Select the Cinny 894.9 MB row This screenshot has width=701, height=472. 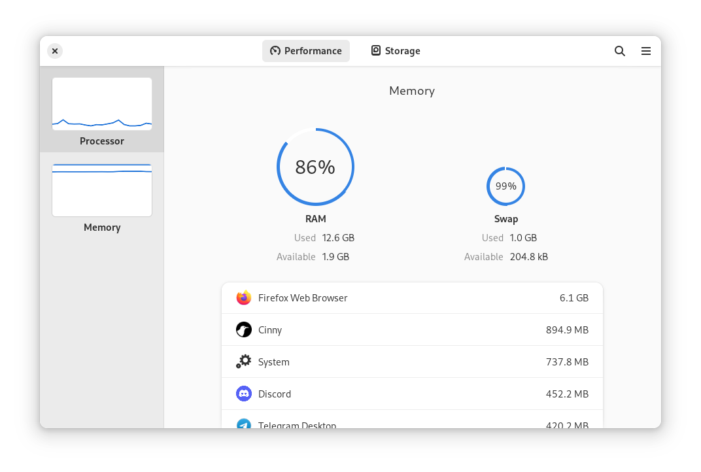coord(412,330)
